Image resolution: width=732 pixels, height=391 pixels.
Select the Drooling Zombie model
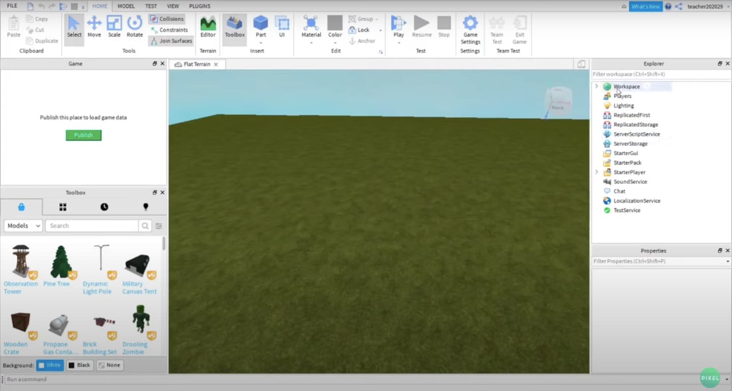[139, 330]
